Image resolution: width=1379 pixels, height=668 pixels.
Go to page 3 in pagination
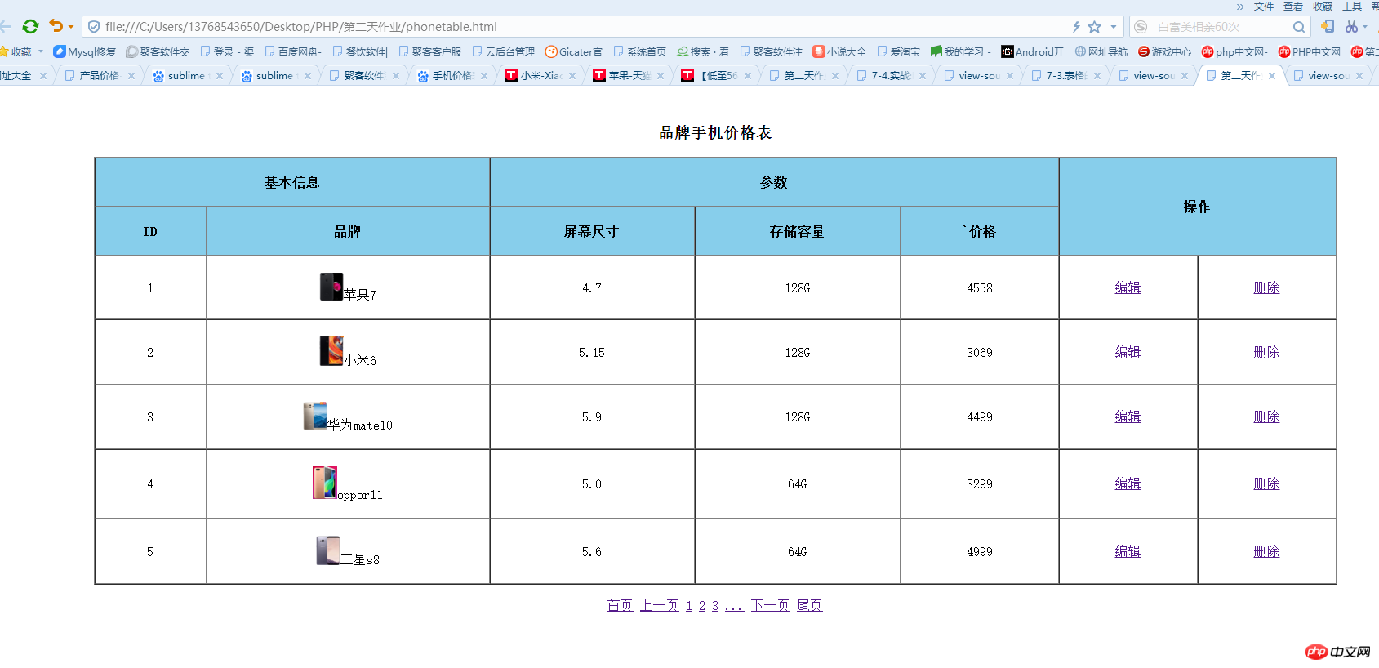pyautogui.click(x=715, y=606)
